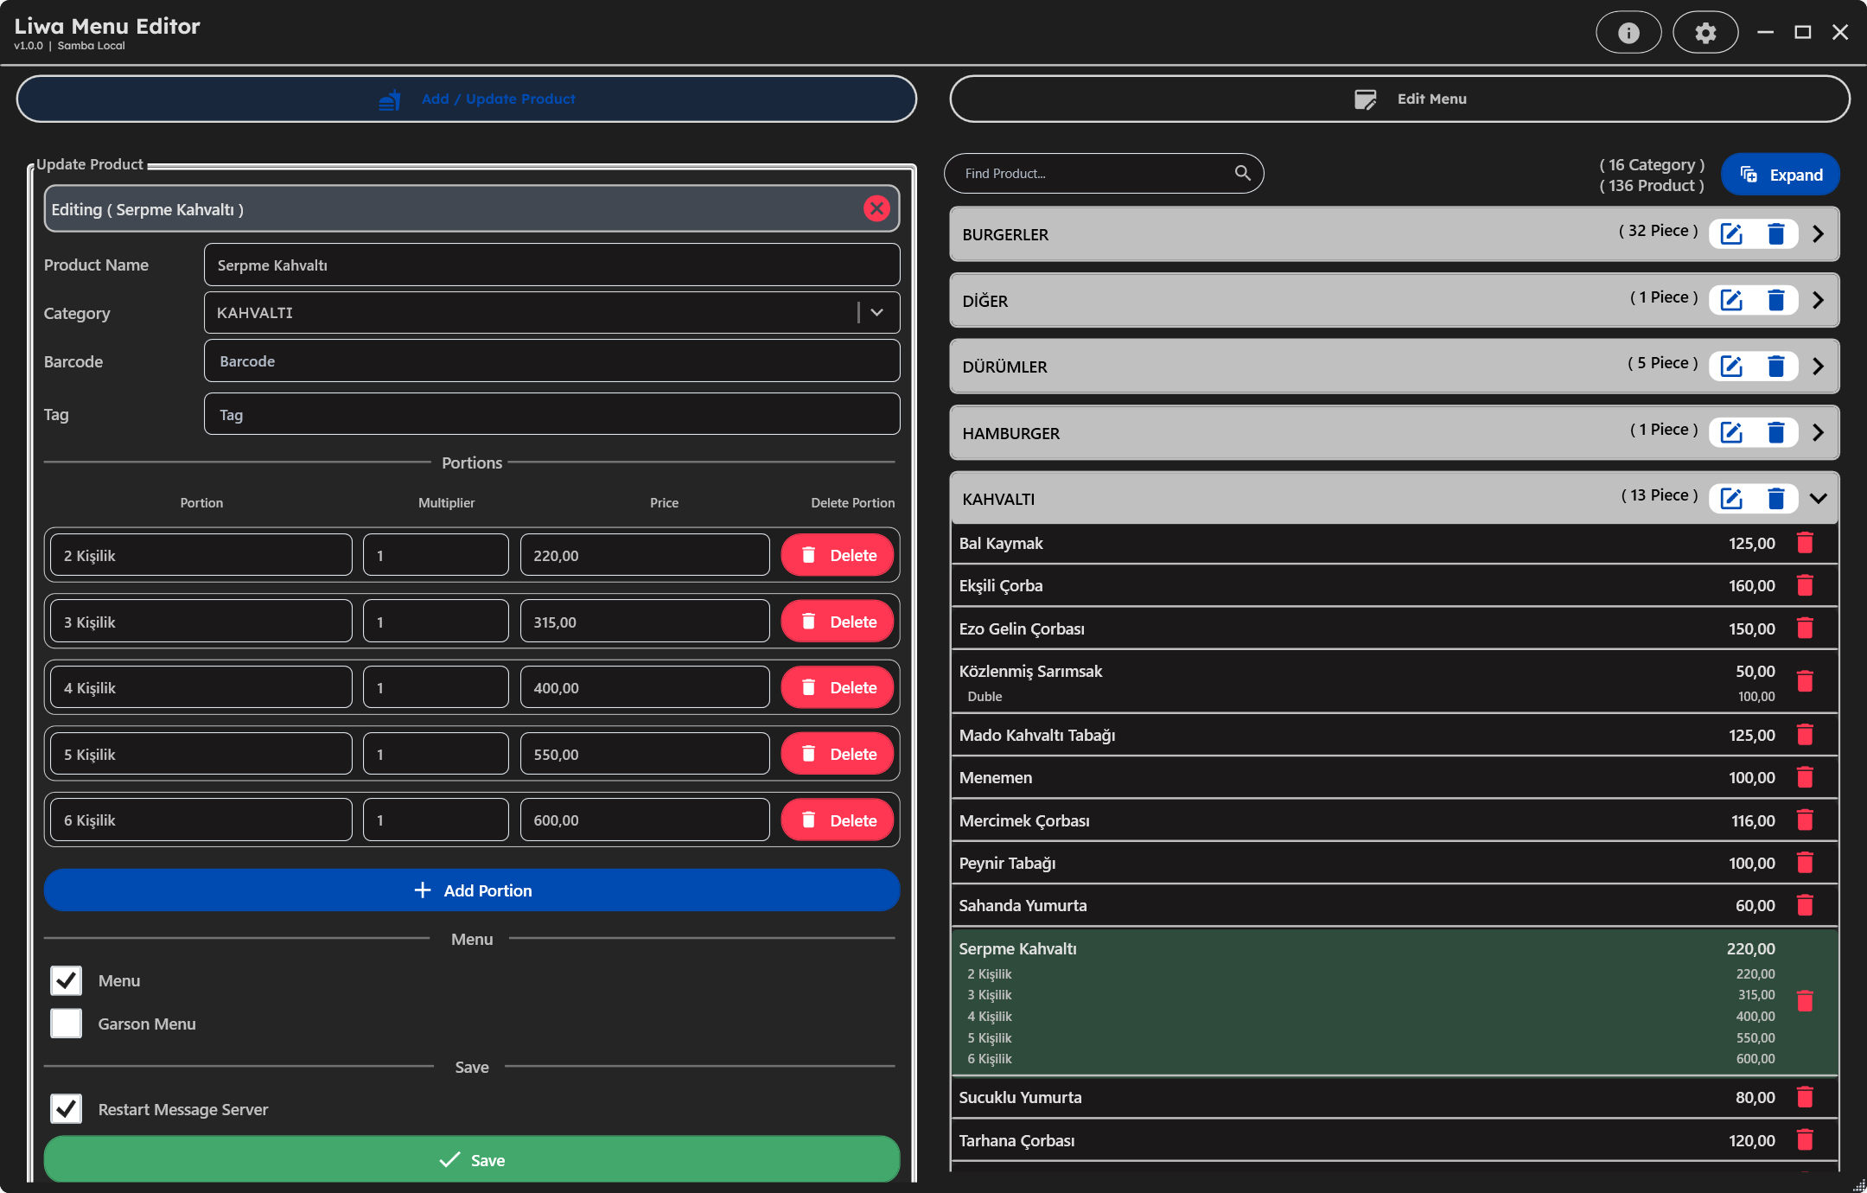
Task: Collapse the KAHVALTI category chevron
Action: (x=1818, y=499)
